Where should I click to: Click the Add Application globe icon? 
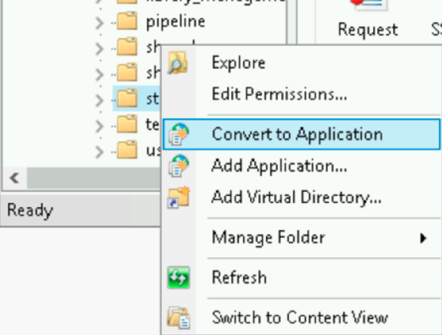[178, 166]
